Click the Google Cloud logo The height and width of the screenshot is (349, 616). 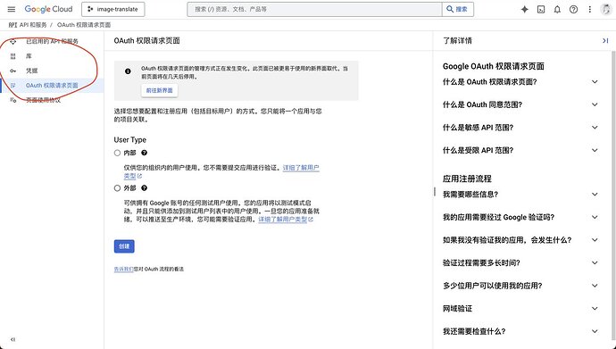(48, 9)
